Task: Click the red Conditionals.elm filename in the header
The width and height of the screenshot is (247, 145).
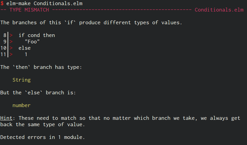Action: click(219, 10)
